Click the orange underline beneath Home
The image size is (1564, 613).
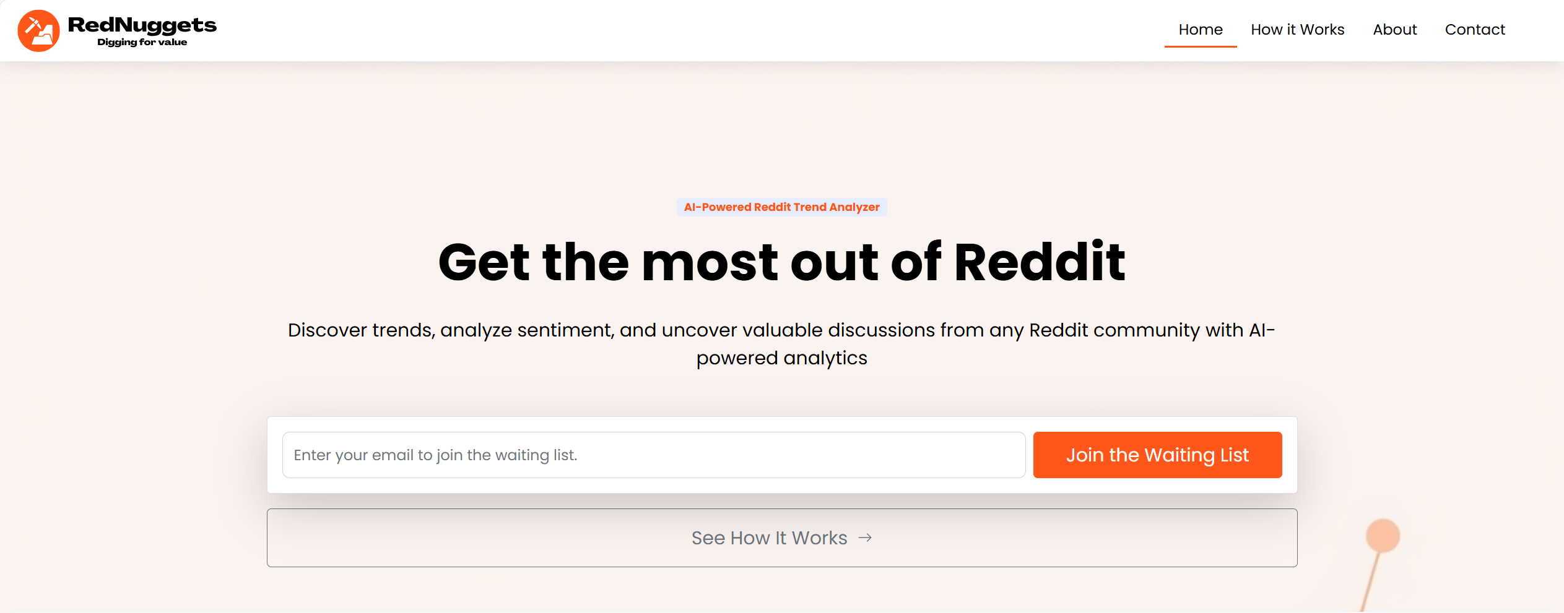(x=1200, y=46)
